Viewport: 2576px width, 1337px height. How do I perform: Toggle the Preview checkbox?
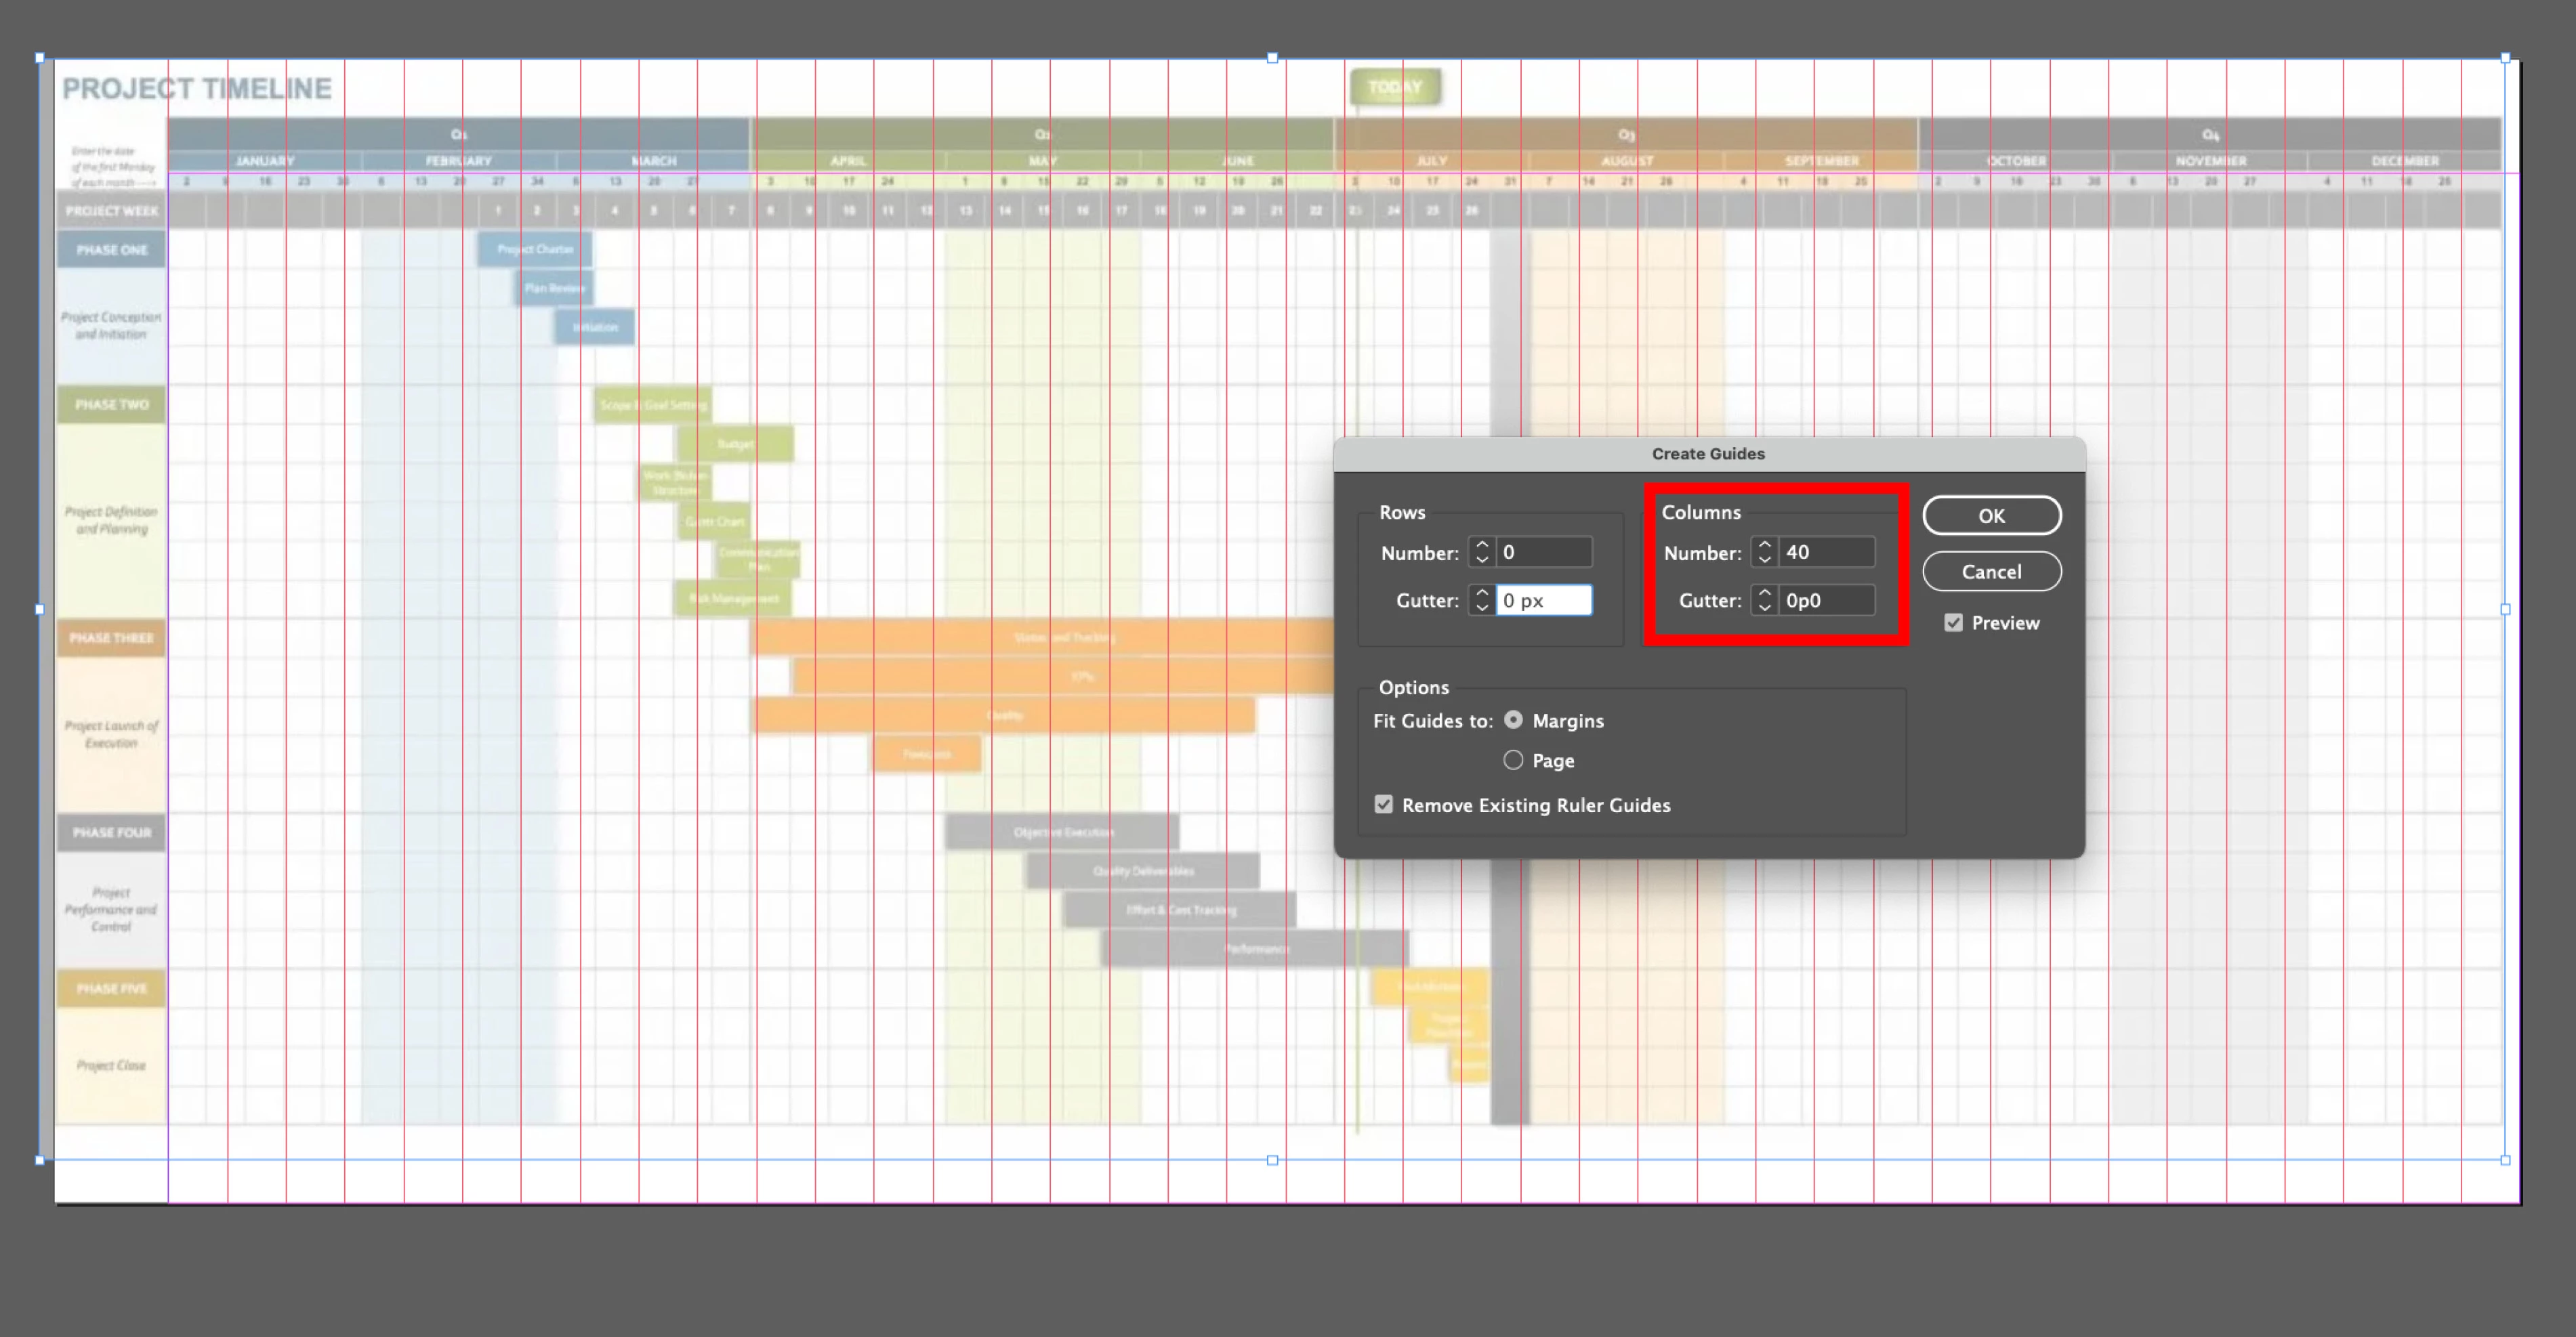(1953, 623)
